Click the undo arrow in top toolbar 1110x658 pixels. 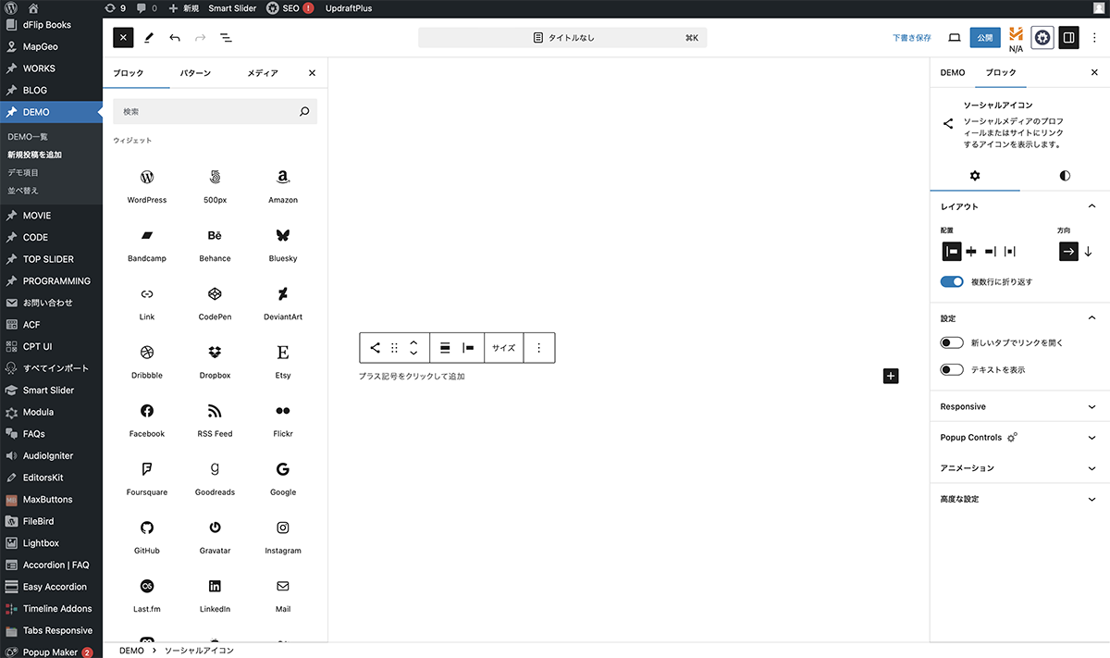point(175,38)
